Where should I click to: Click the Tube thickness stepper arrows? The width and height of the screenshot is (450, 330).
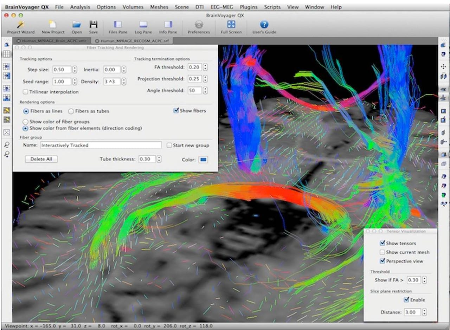(x=159, y=159)
